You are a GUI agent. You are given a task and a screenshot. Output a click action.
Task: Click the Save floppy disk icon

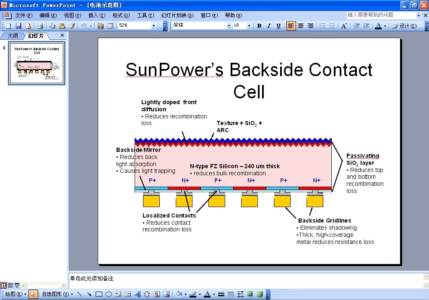(x=18, y=26)
